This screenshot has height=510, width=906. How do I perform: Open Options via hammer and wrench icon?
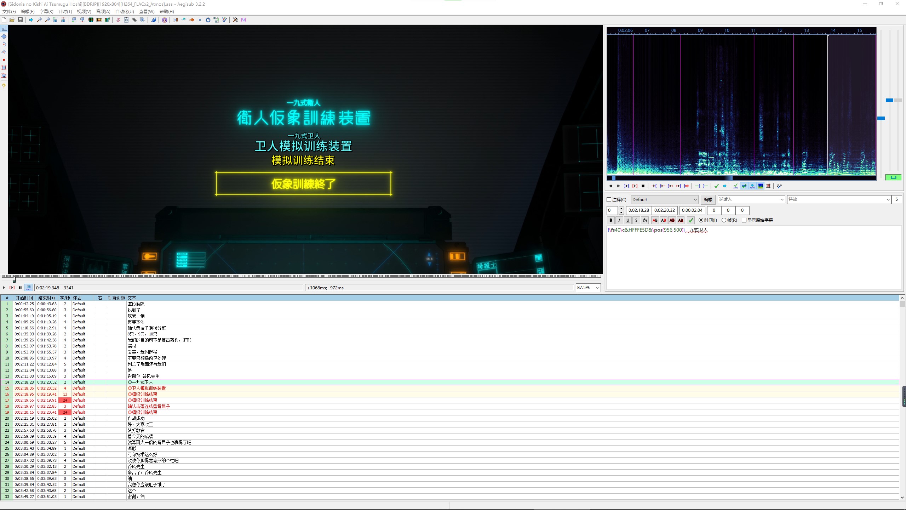coord(235,20)
